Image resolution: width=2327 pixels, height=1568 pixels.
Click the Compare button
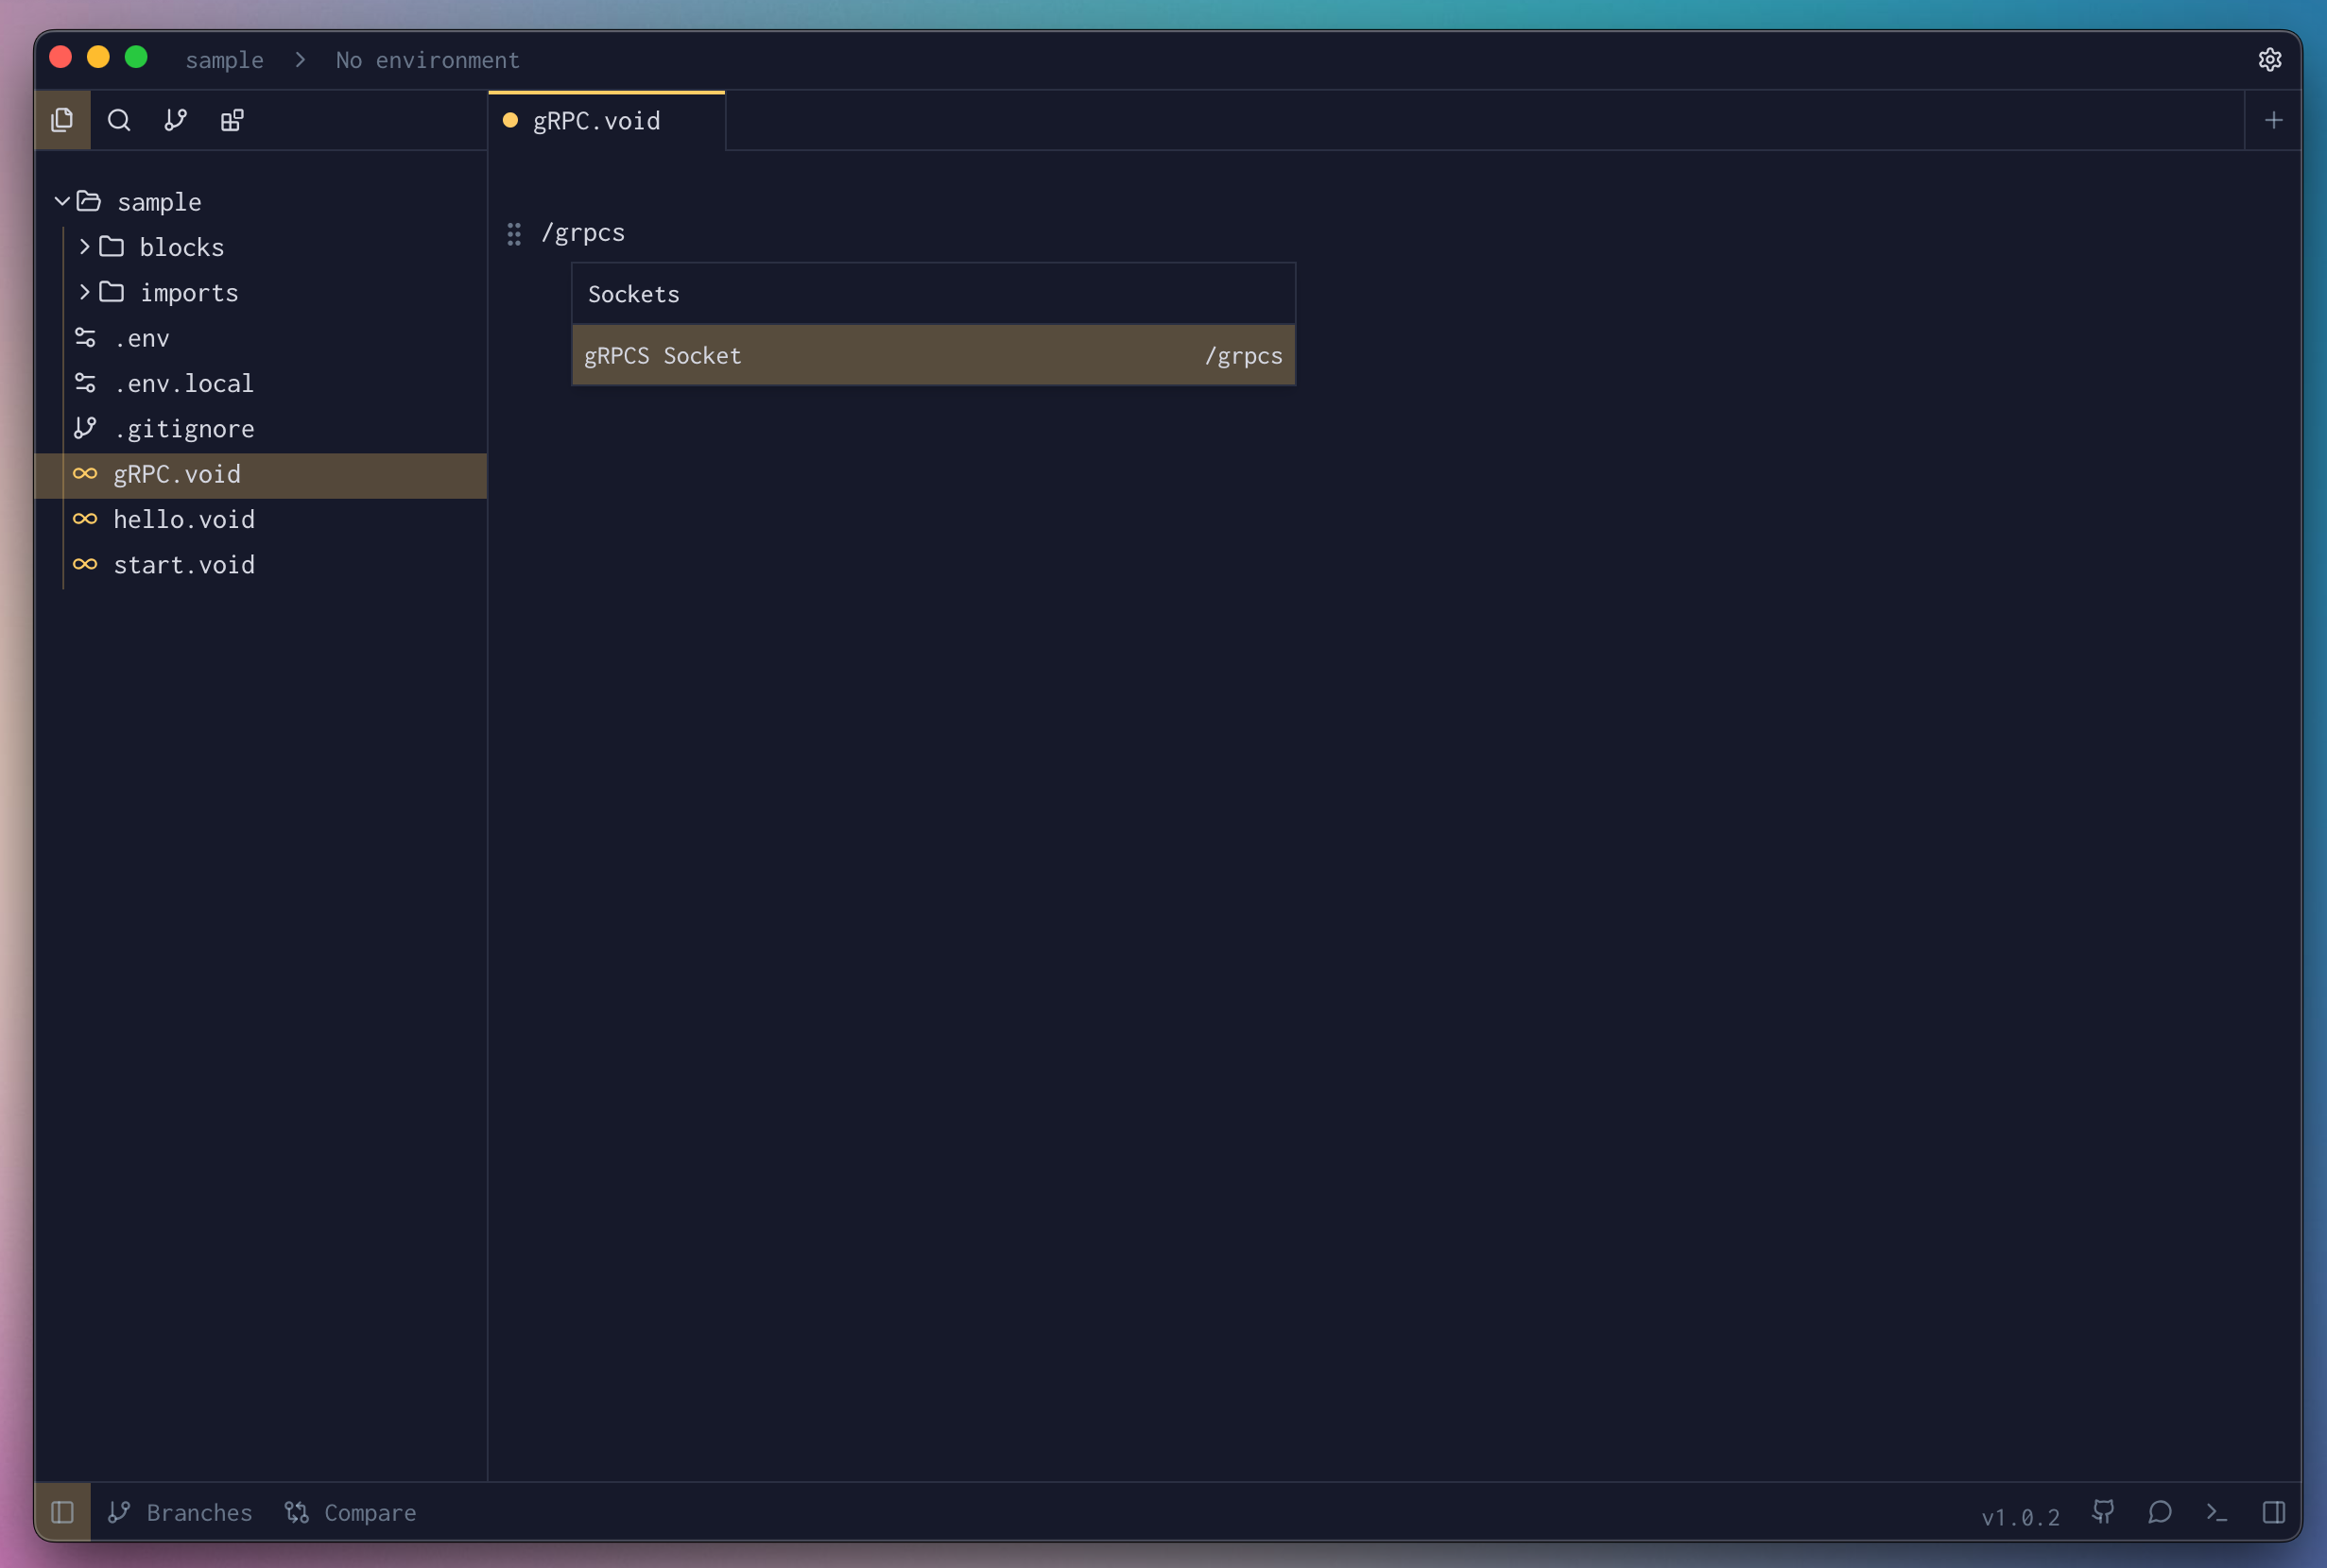point(352,1511)
